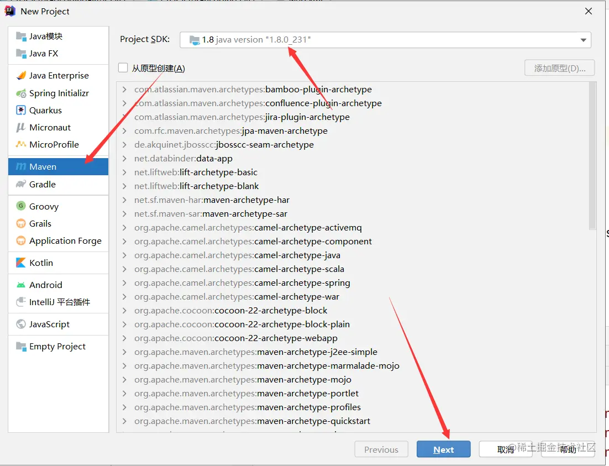Select the Micronaut label

[50, 128]
